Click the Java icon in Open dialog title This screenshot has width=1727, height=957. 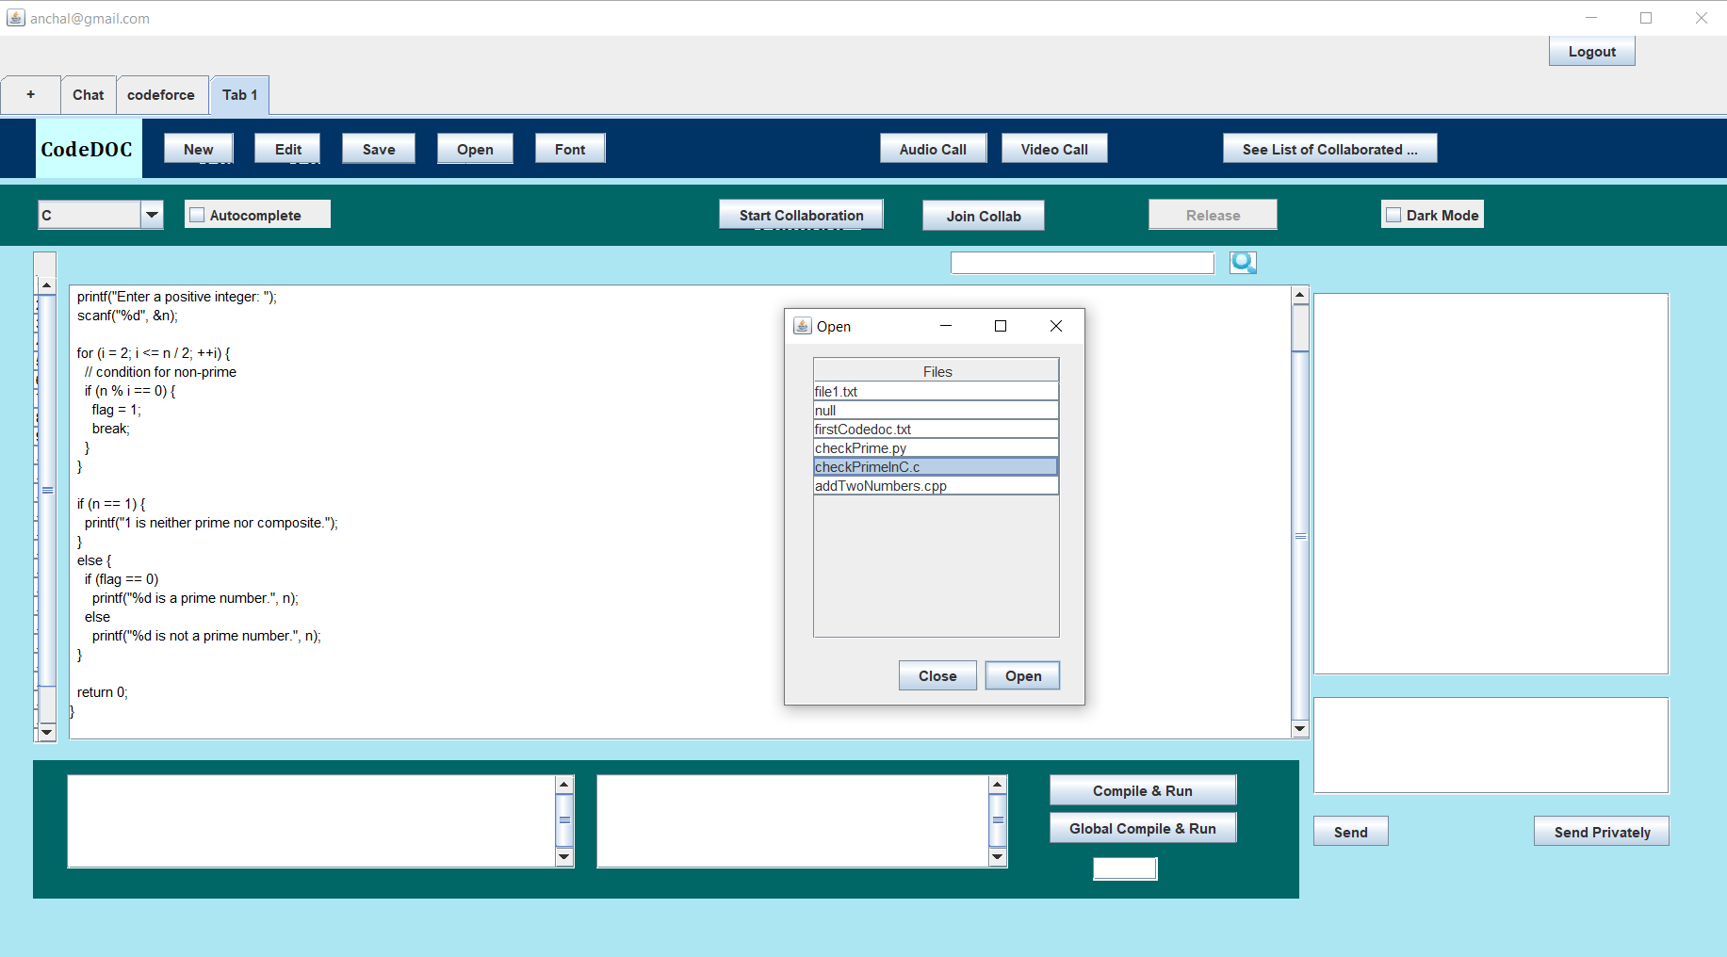pyautogui.click(x=802, y=326)
